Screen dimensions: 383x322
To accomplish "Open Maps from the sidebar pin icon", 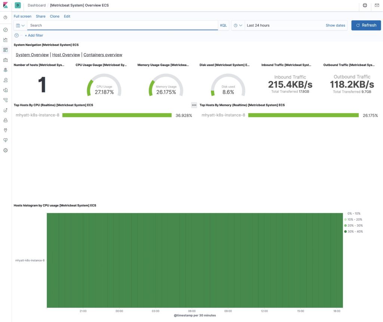I will coord(5,70).
